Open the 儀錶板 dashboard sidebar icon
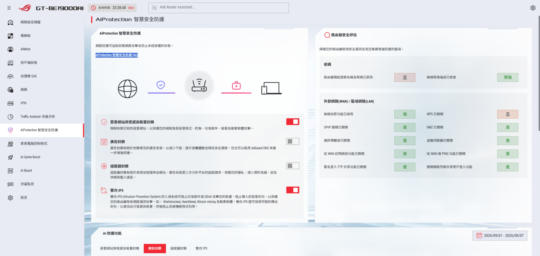Image resolution: width=540 pixels, height=256 pixels. coord(10,36)
